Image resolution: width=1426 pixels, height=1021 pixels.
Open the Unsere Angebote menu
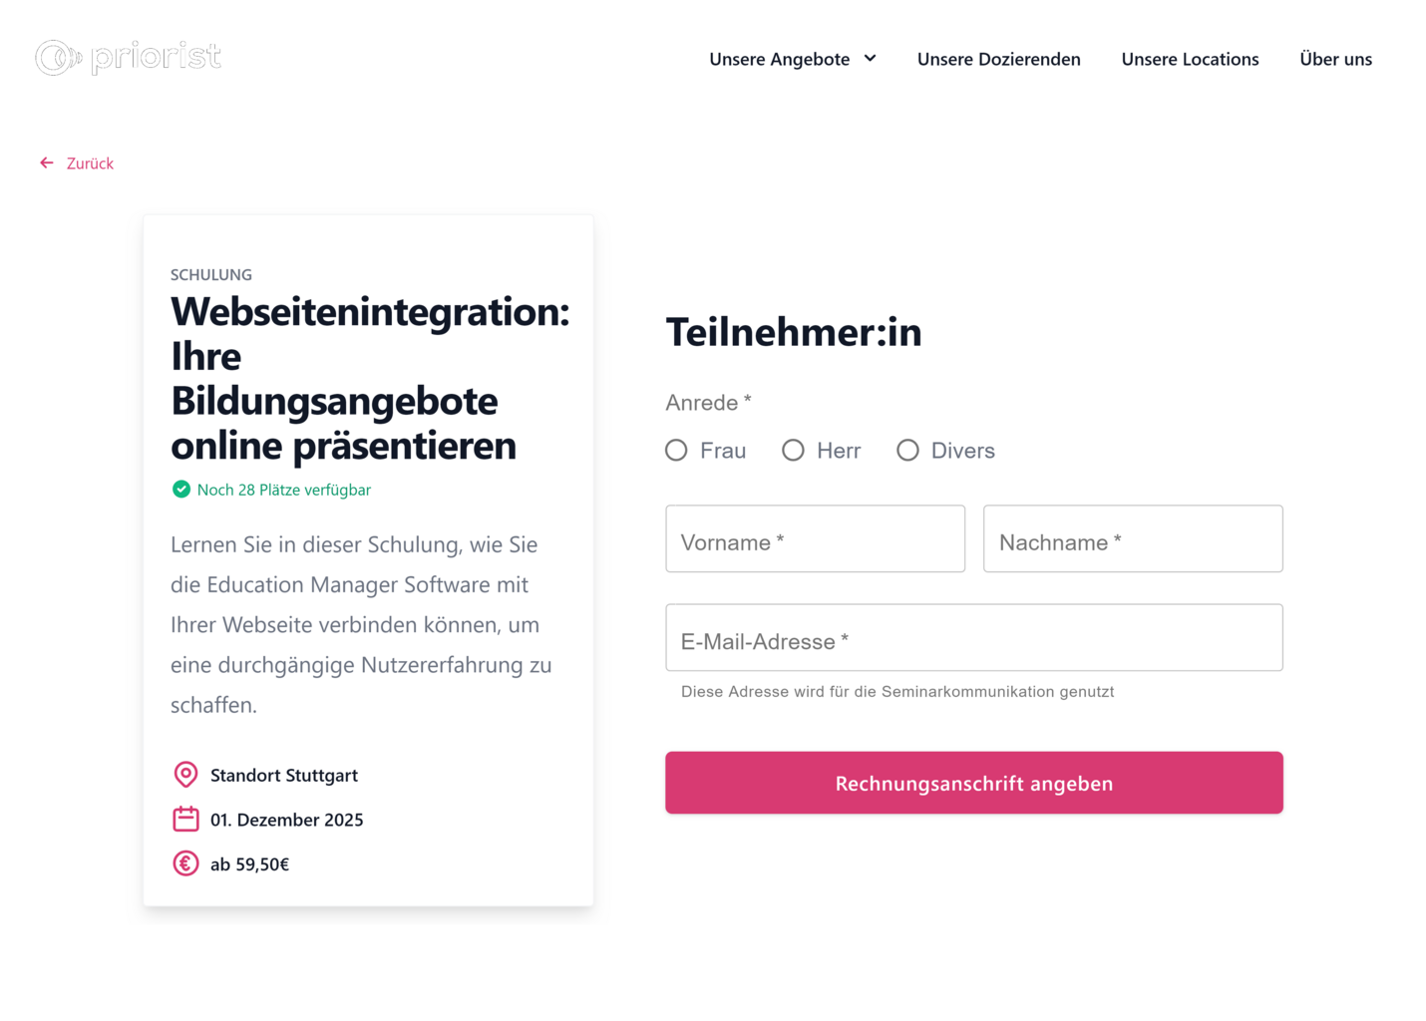point(779,59)
